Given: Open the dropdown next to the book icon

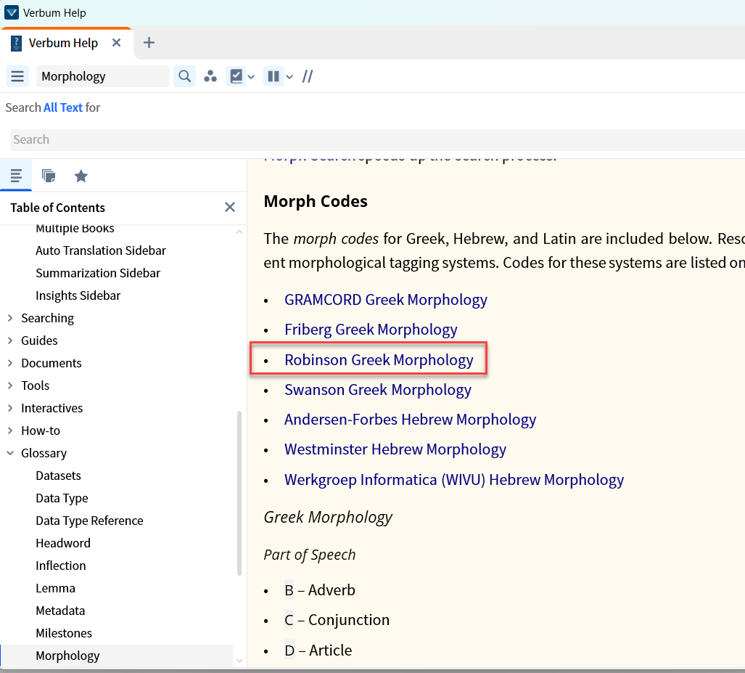Looking at the screenshot, I should [252, 76].
